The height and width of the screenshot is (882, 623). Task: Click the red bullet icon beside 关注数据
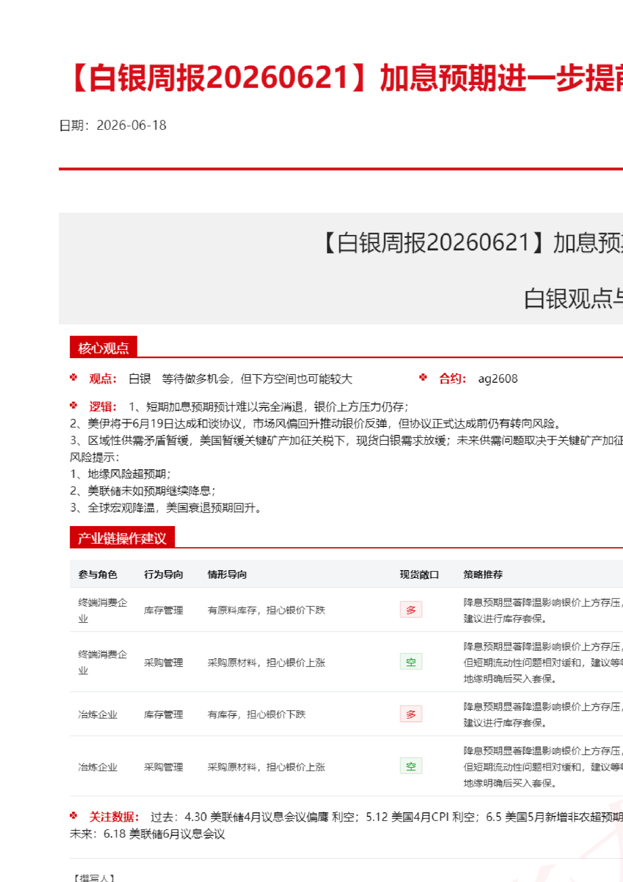coord(73,816)
